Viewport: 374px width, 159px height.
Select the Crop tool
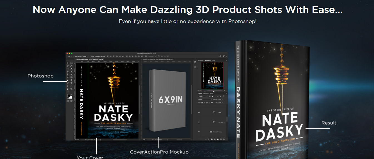(x=68, y=69)
